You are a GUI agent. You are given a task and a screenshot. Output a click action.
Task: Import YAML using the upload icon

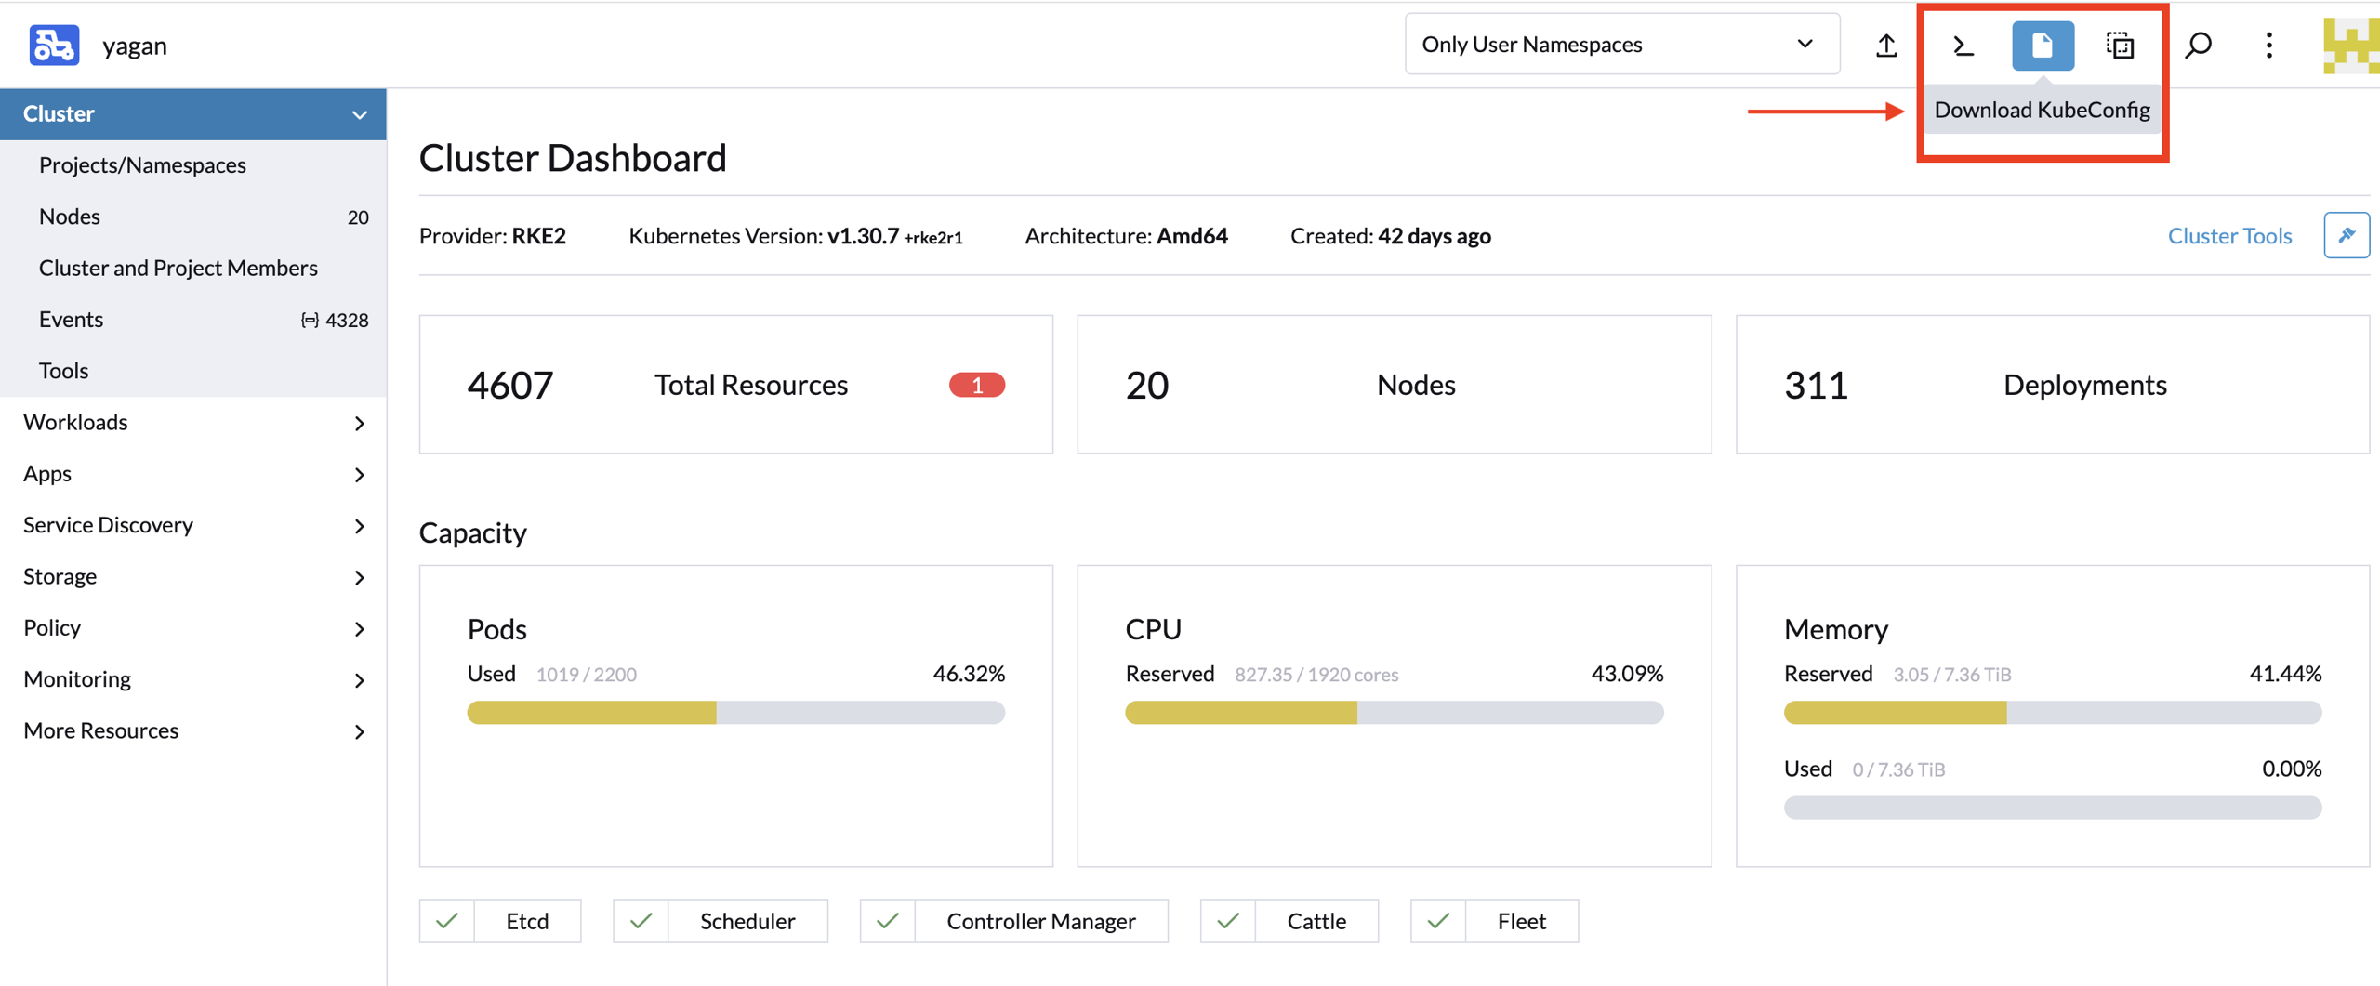[1885, 44]
